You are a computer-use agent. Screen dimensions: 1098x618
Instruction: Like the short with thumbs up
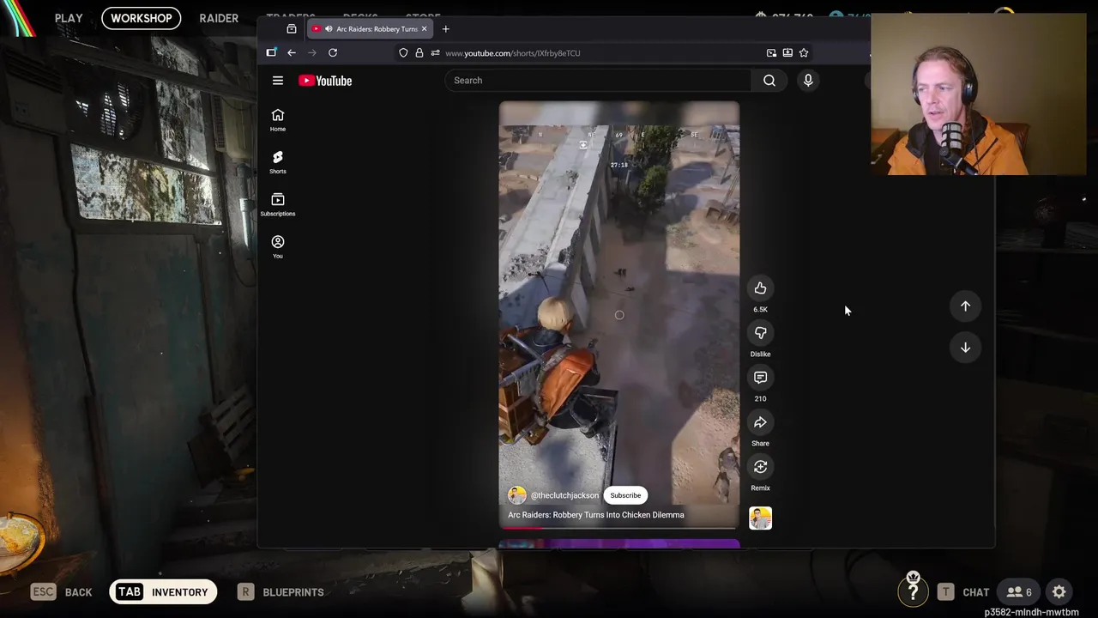tap(760, 288)
